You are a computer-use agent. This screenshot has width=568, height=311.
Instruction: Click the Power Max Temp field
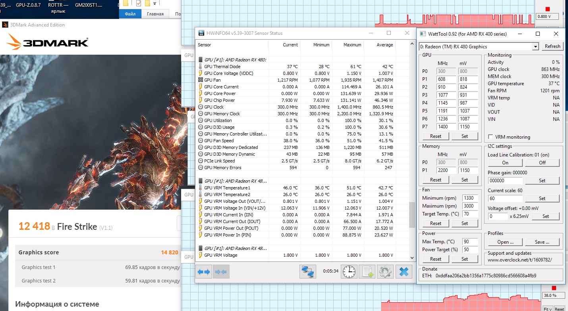[470, 242]
